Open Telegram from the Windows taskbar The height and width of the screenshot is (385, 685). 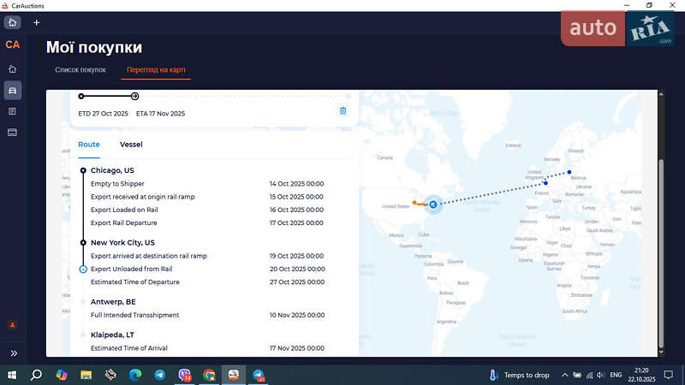coord(160,375)
